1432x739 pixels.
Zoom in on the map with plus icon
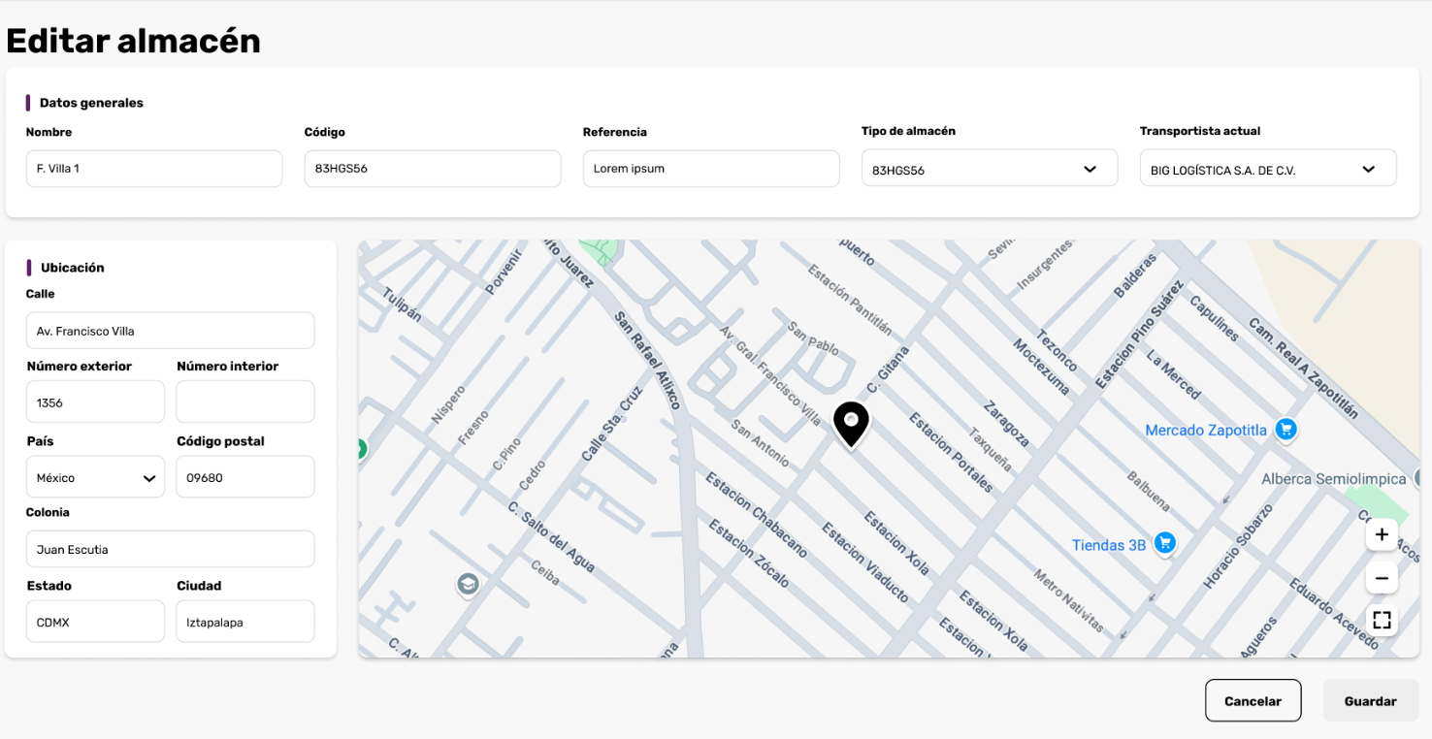point(1382,534)
